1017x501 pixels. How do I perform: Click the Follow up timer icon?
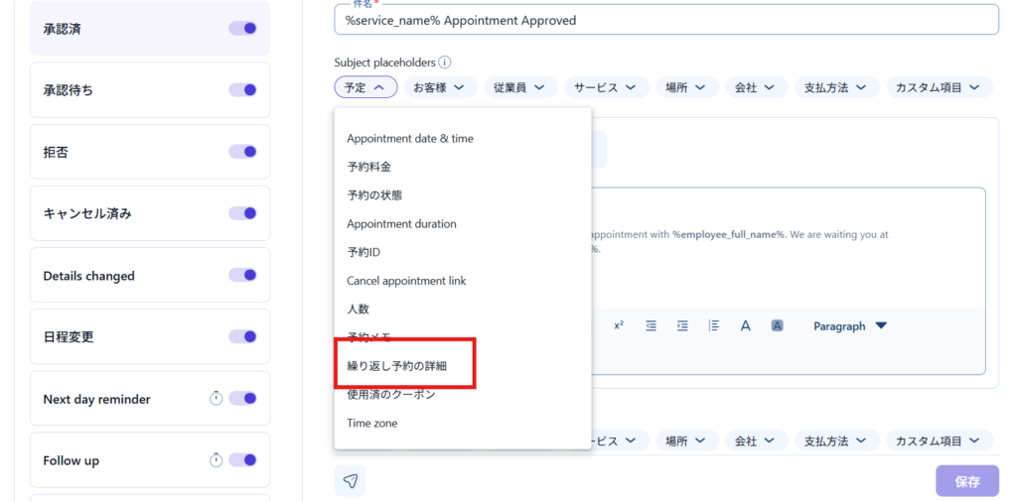[216, 460]
